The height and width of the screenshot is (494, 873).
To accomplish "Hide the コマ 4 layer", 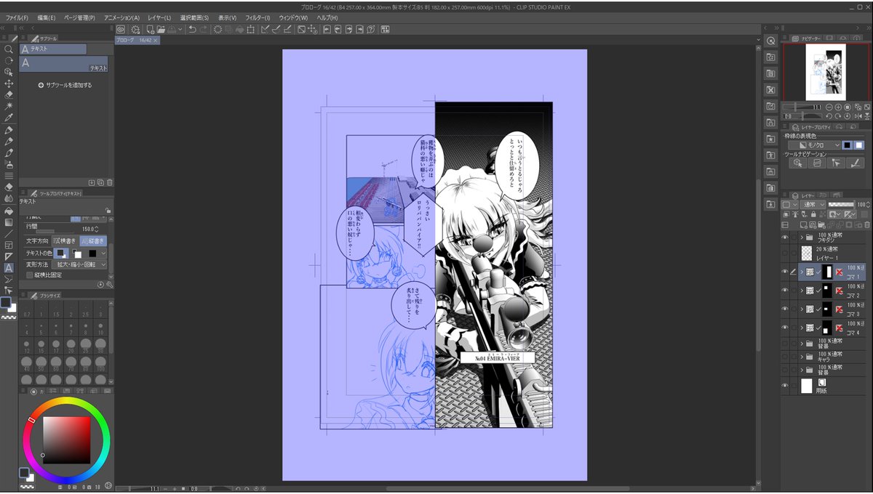I will (x=785, y=327).
